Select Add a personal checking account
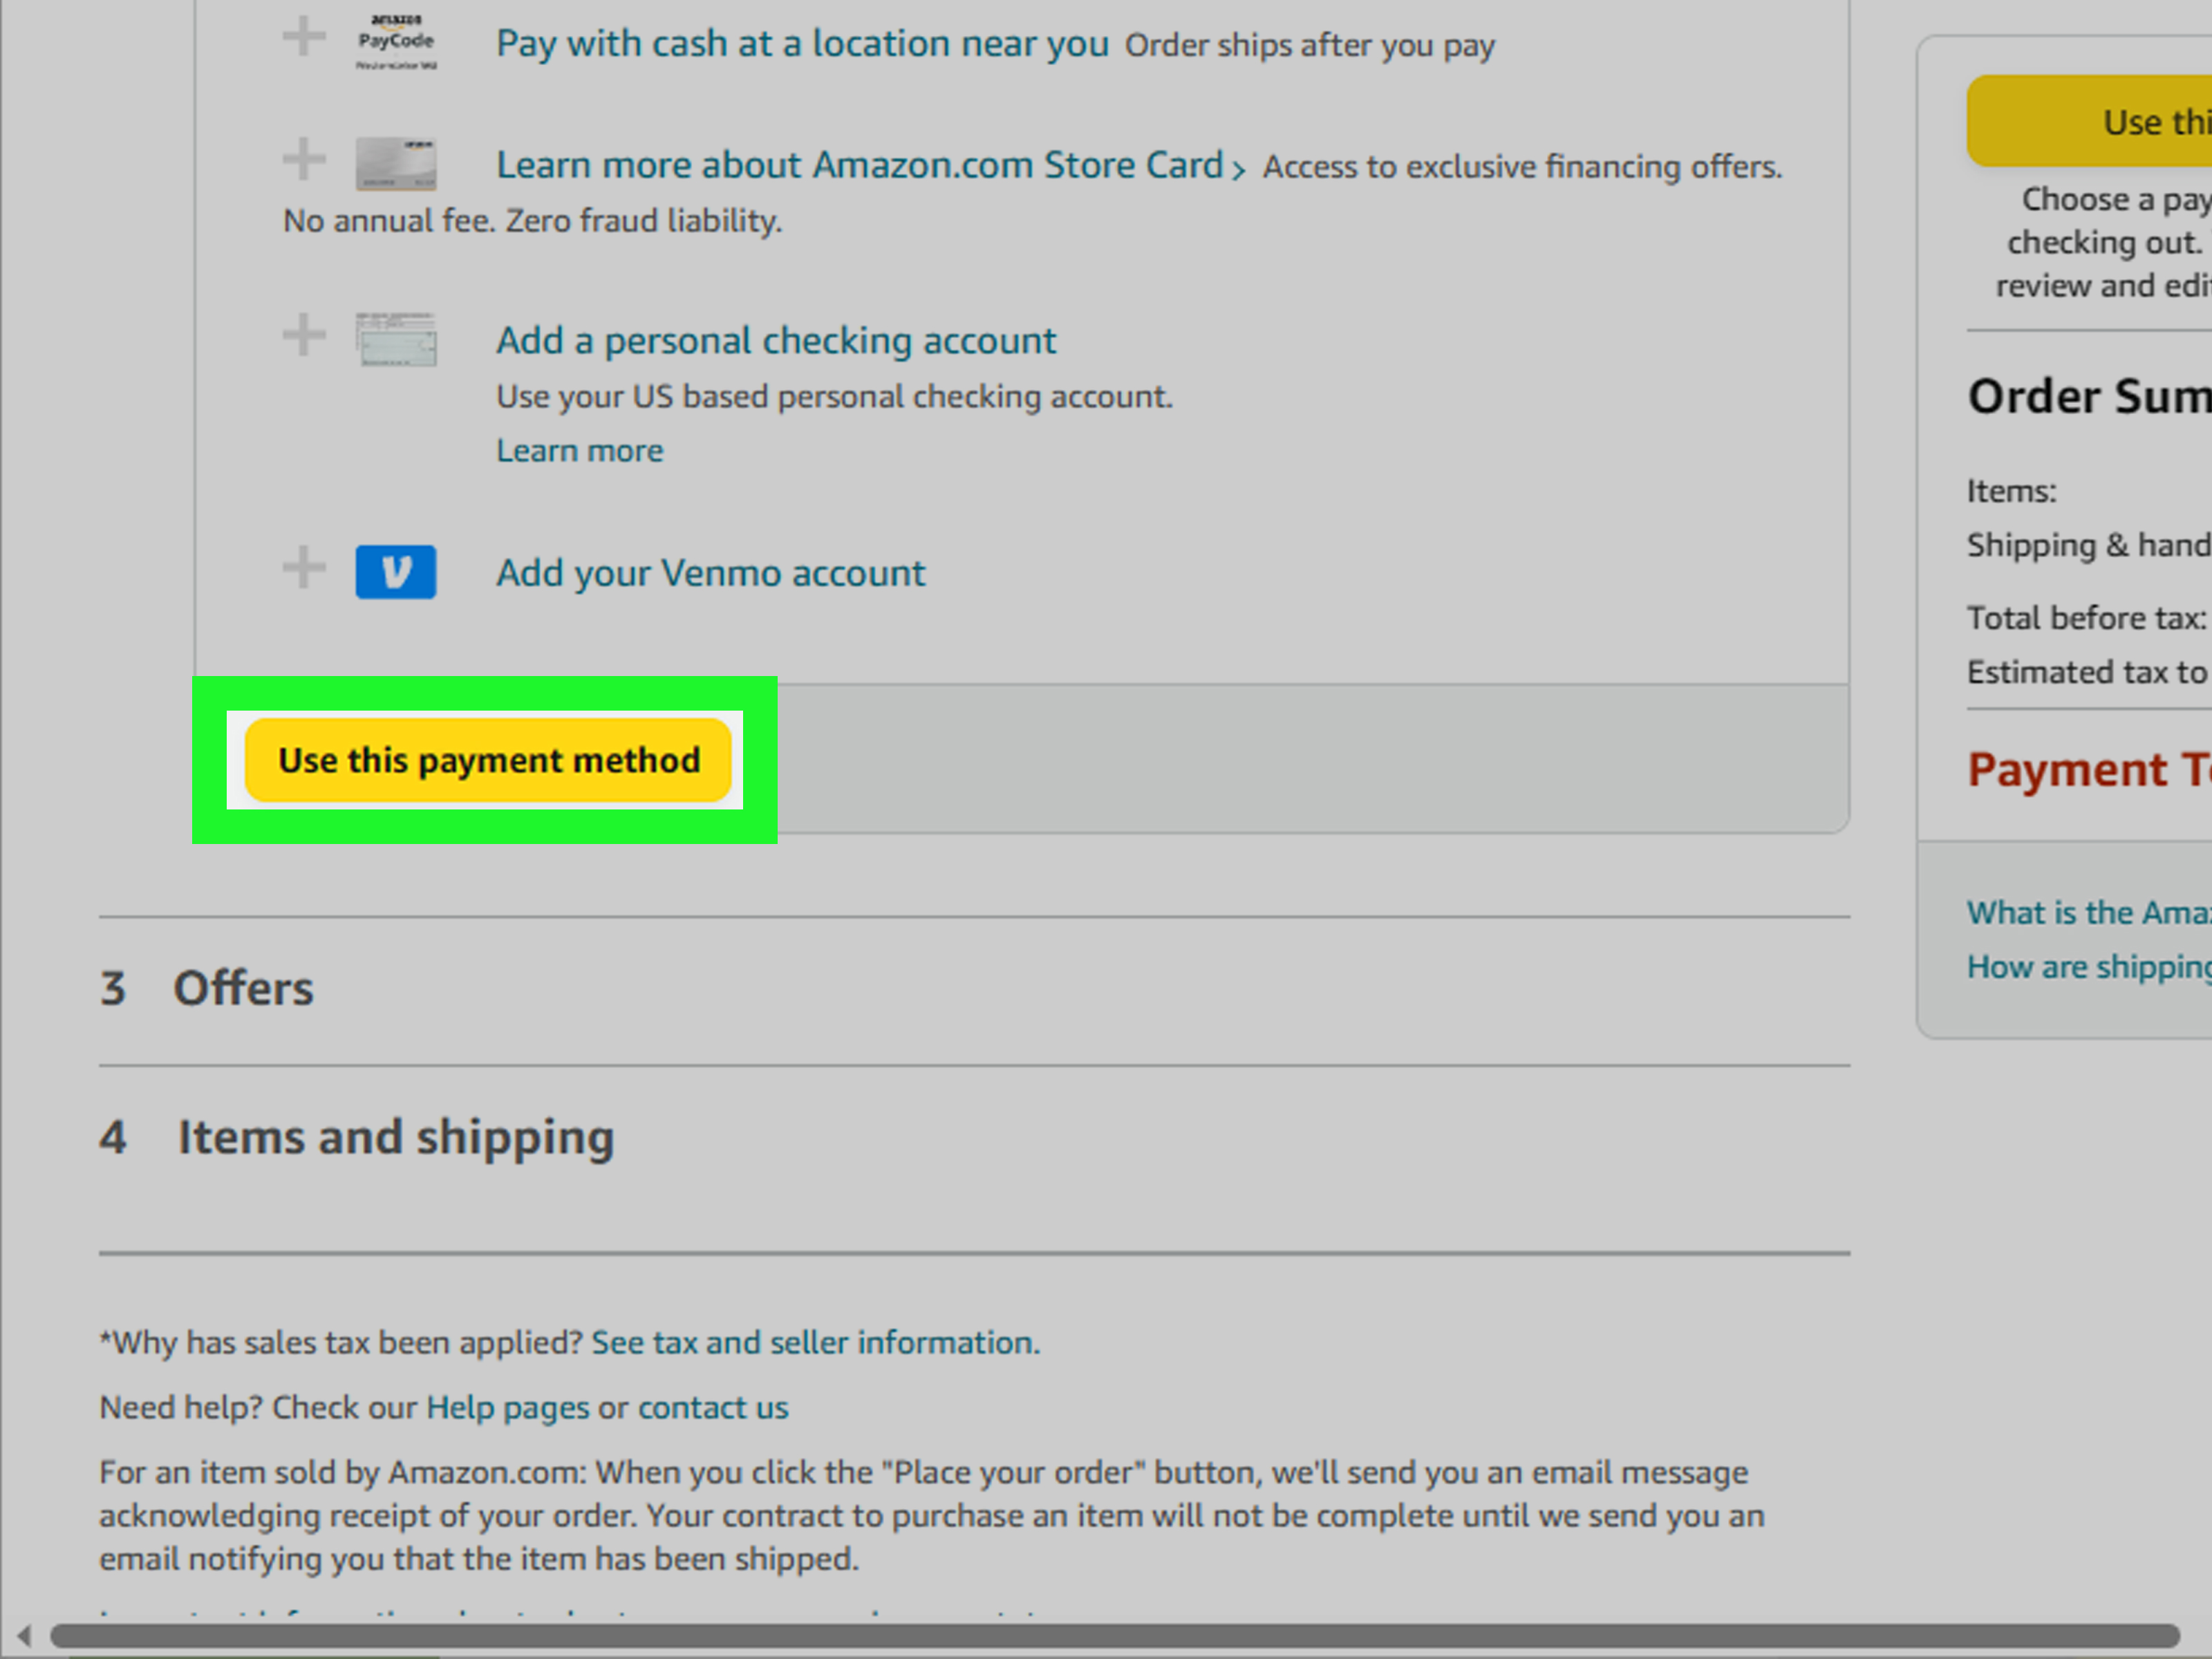The width and height of the screenshot is (2212, 1659). (776, 341)
